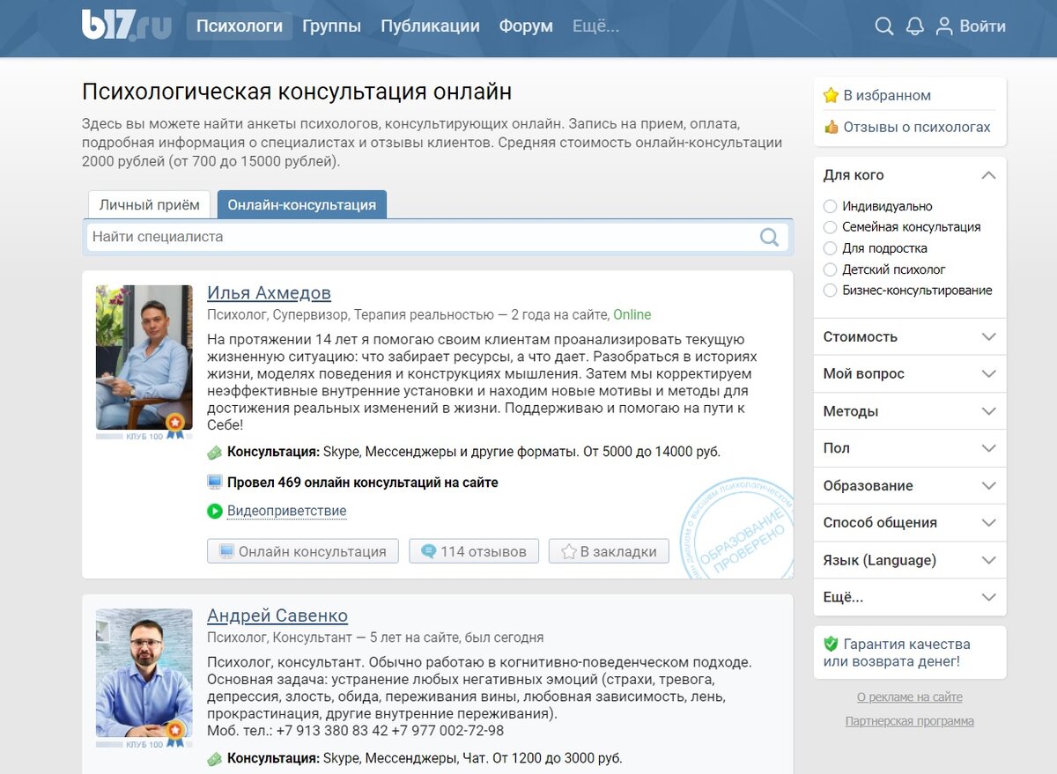
Task: Select Для подростка radio option
Action: (x=830, y=248)
